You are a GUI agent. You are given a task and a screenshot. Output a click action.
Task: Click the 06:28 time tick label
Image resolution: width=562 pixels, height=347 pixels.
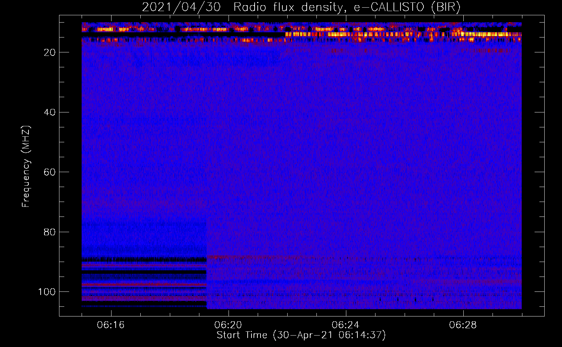coord(463,325)
